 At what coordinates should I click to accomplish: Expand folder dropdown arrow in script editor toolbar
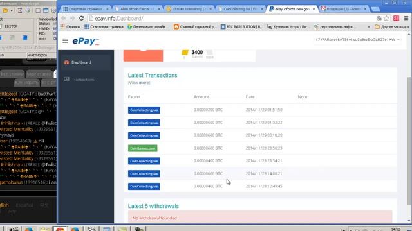(12, 11)
